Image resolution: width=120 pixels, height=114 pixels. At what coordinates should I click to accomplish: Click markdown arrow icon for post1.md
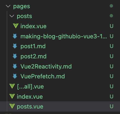[15, 46]
